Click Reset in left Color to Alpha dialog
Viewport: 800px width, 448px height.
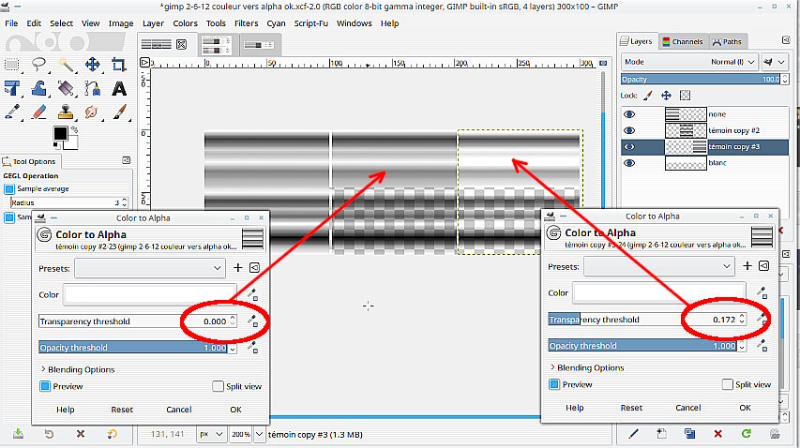click(122, 410)
